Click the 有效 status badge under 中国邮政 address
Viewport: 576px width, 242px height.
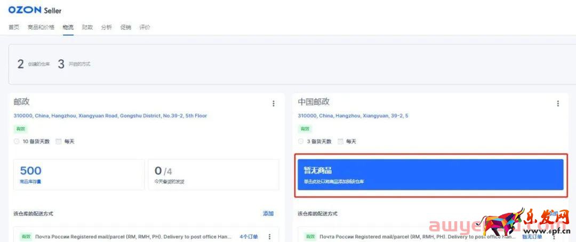305,129
